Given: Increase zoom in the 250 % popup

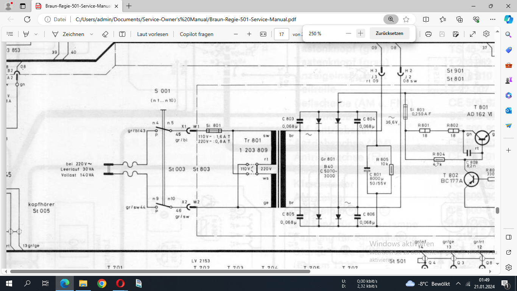Looking at the screenshot, I should tap(361, 33).
